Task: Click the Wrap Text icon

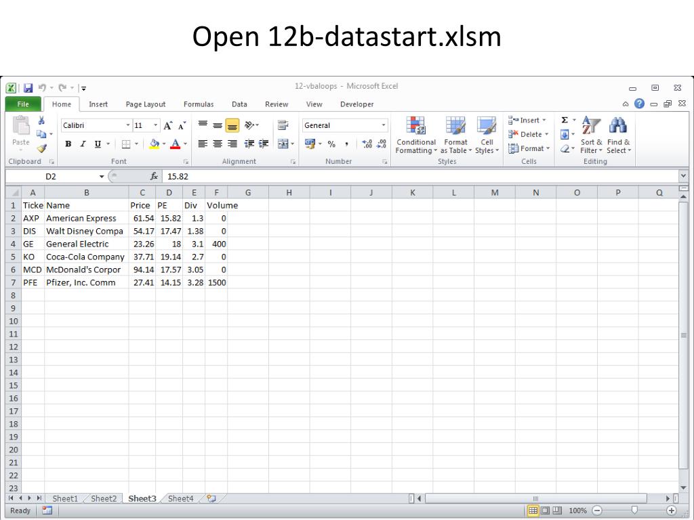Action: pos(283,125)
